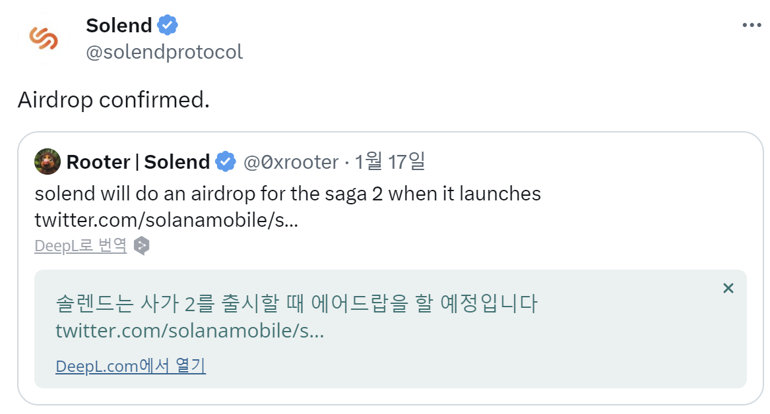770x414 pixels.
Task: Click Rooter's profile avatar in quoted tweet
Action: [x=48, y=162]
